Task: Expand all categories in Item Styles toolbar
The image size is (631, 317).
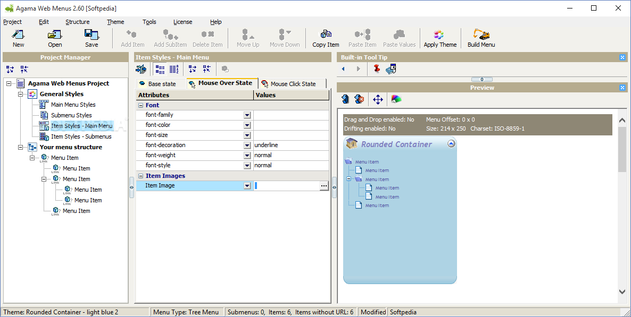Action: tap(193, 69)
